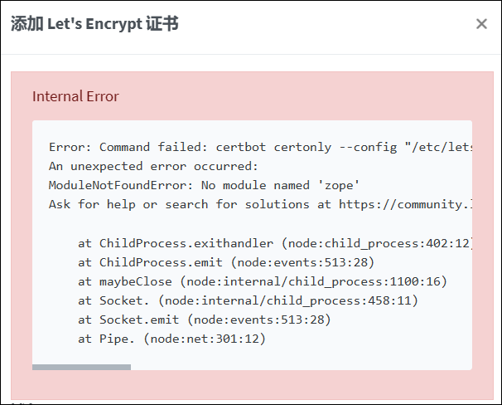This screenshot has width=502, height=405.
Task: Click the "Internal Error" heading
Action: point(75,96)
